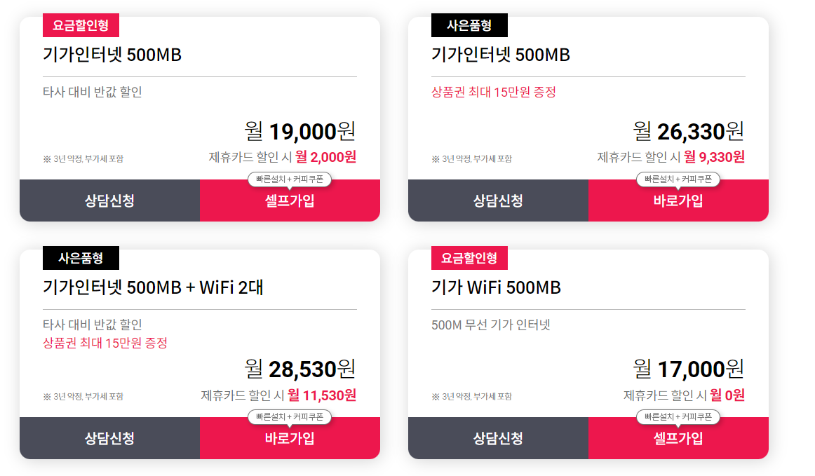
Task: Click the 빠른설치+커피쿠폰 tag on the top-right card
Action: pyautogui.click(x=679, y=179)
